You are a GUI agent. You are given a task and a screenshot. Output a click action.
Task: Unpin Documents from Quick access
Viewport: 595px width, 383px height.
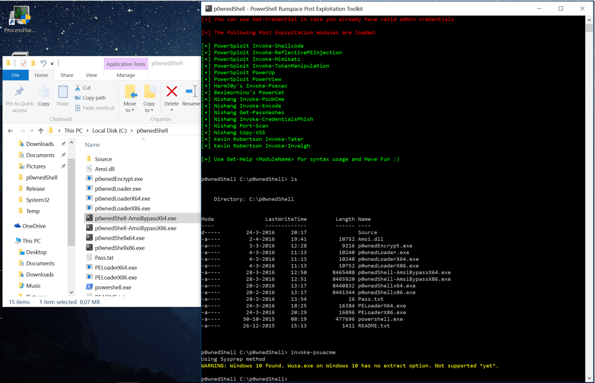pos(63,155)
